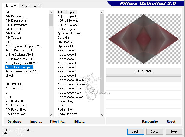Choose the Kaleidoscope Persian filter

point(70,97)
